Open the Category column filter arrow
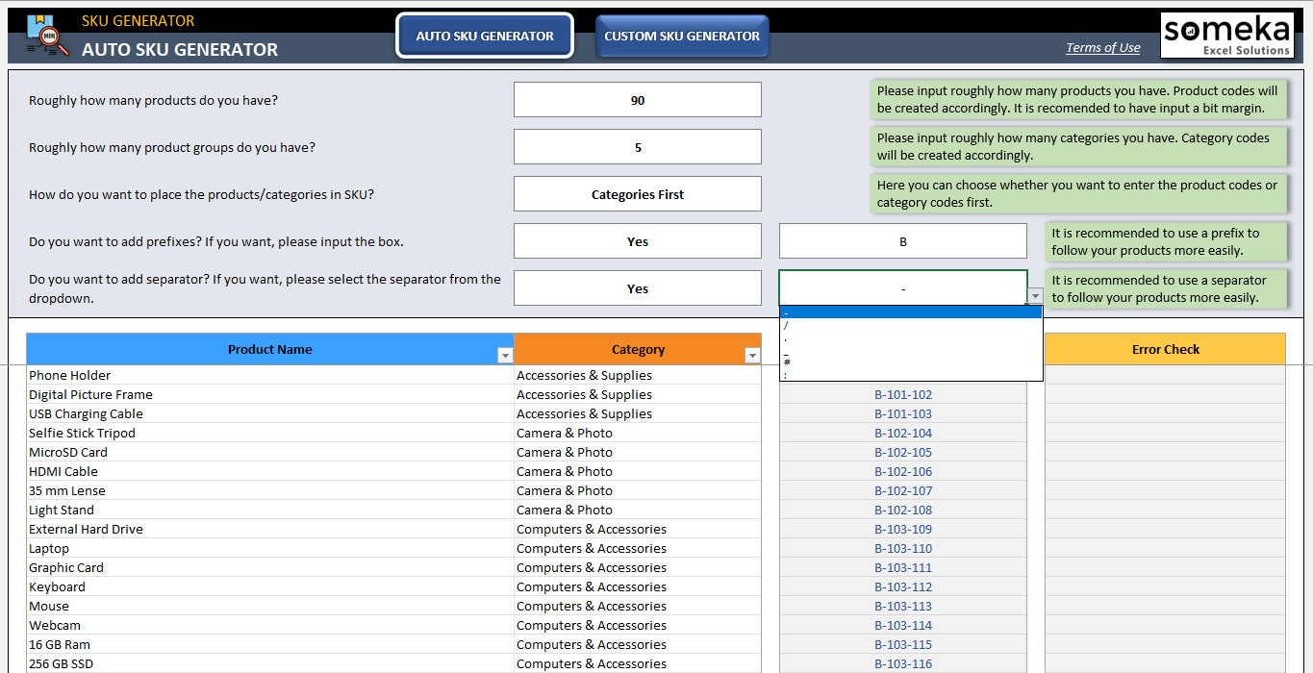This screenshot has width=1313, height=673. point(752,356)
